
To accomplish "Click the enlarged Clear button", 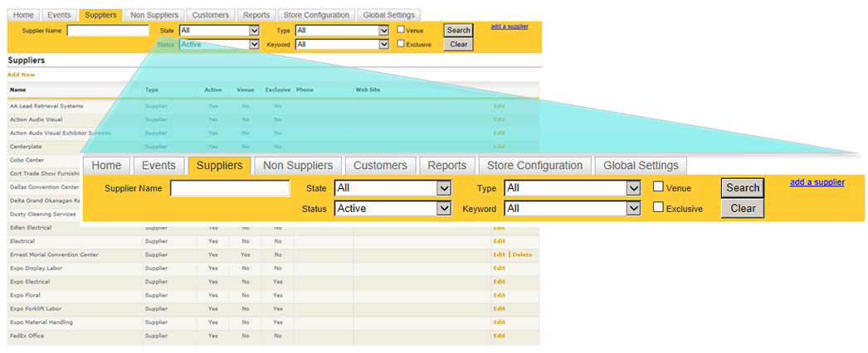I will 742,209.
